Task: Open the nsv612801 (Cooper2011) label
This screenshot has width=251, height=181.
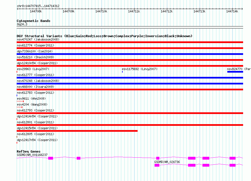Action: click(x=36, y=122)
